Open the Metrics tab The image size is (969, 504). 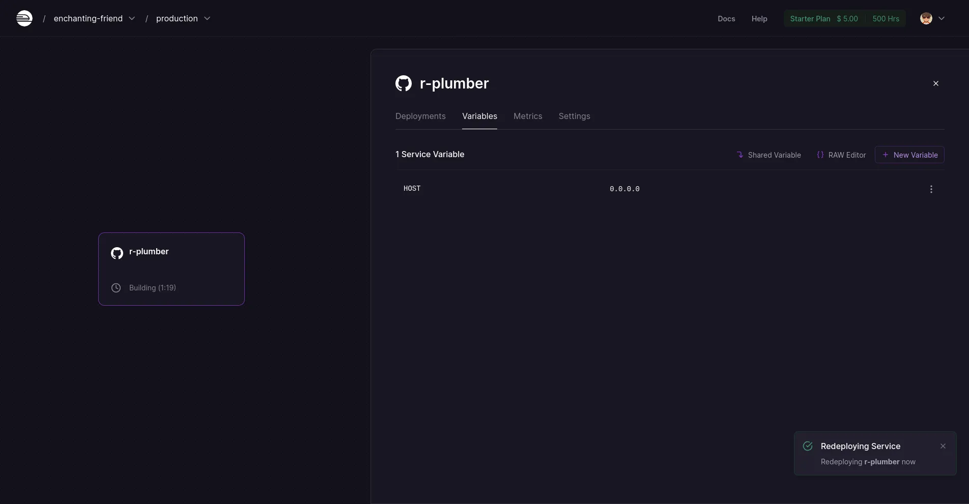click(x=528, y=116)
